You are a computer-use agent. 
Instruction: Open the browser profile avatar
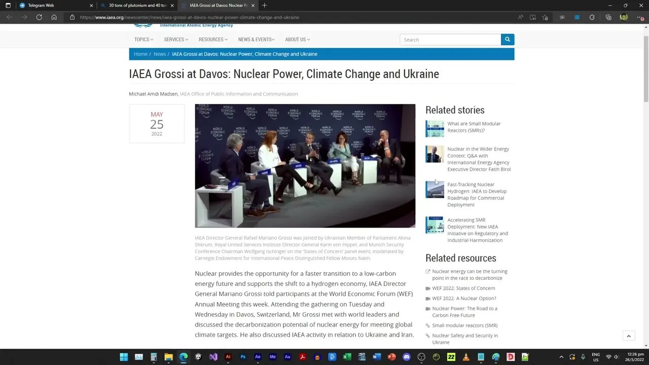624,17
